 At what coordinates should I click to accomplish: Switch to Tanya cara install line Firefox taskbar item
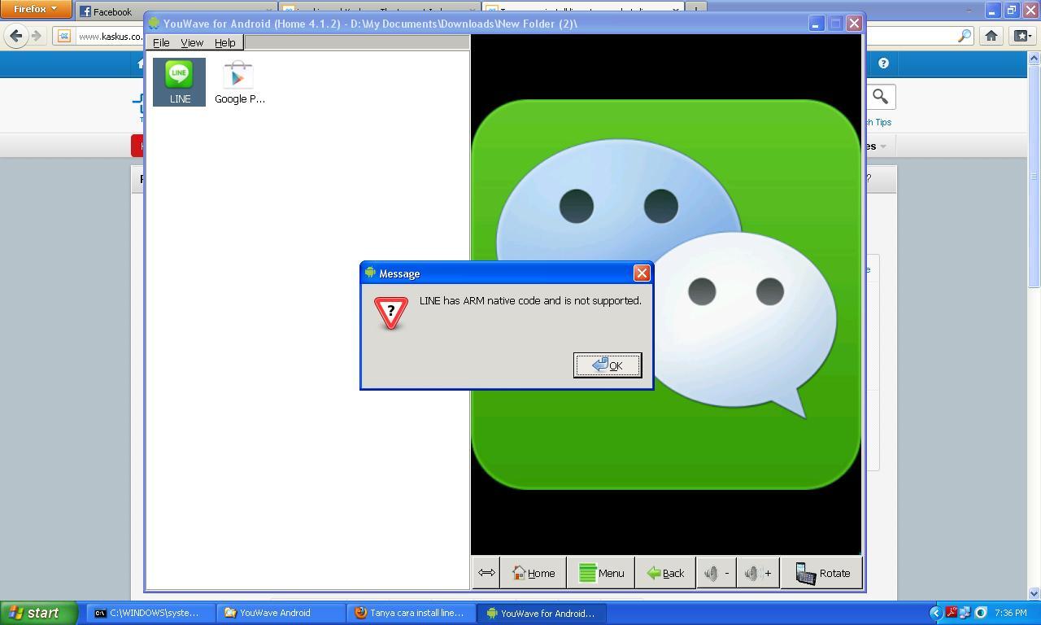[x=412, y=613]
